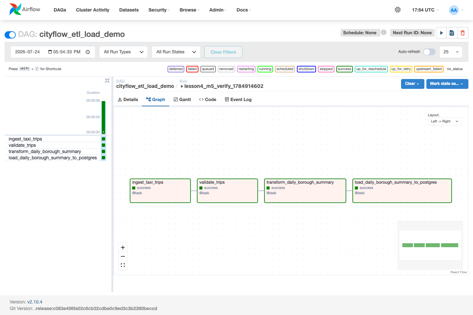Select the ingest_taxi_trips row in task list
The image size is (473, 315).
[53, 139]
